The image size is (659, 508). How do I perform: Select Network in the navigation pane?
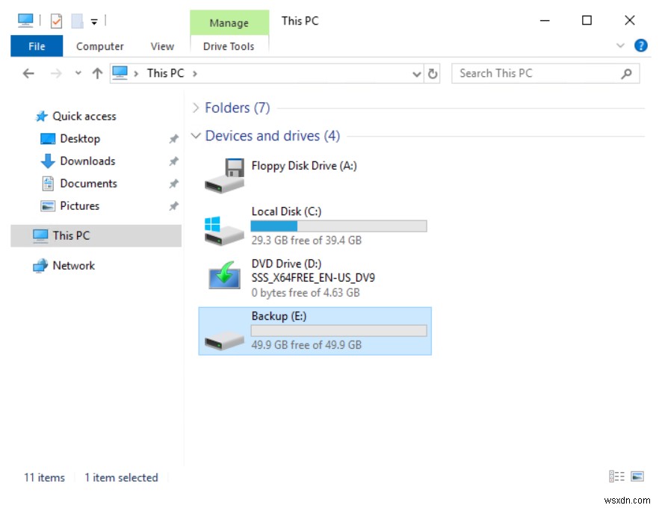pos(75,265)
